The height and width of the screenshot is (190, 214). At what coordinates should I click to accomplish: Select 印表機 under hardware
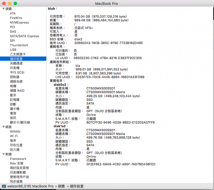[x=15, y=68]
